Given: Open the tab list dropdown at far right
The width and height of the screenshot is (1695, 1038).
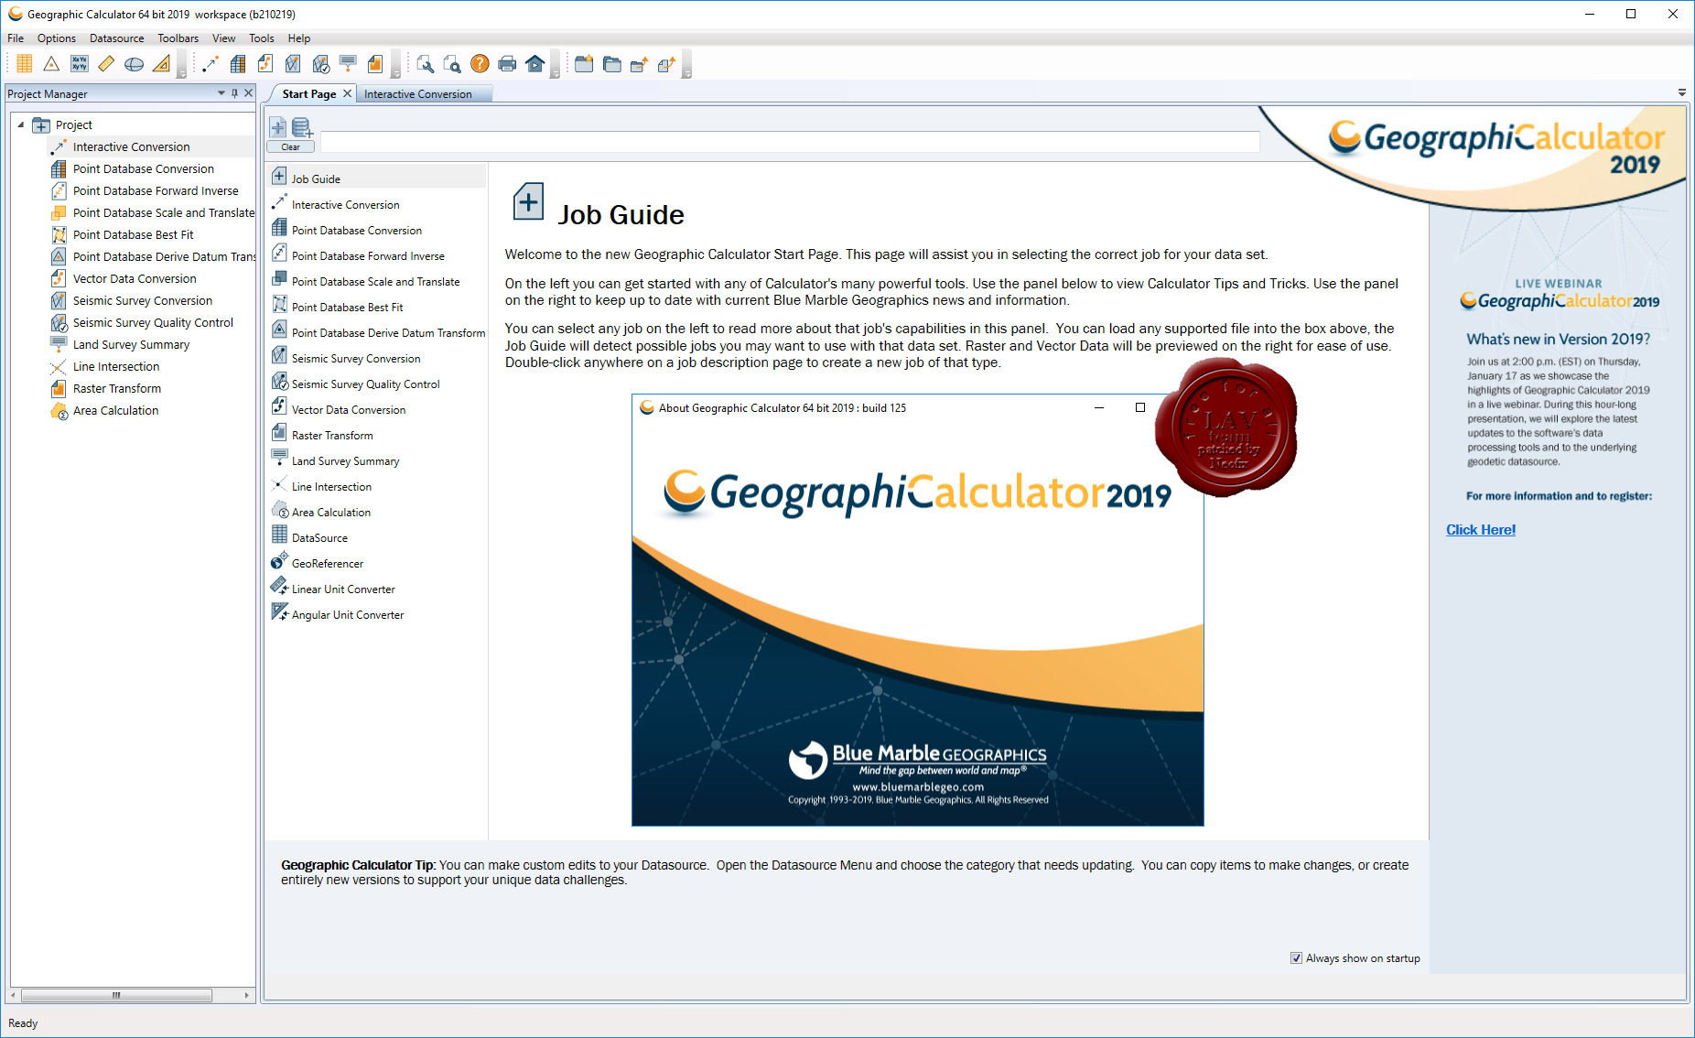Looking at the screenshot, I should tap(1681, 92).
